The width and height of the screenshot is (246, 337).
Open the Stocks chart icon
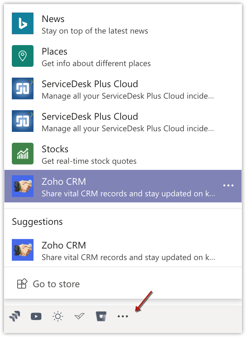pos(23,154)
